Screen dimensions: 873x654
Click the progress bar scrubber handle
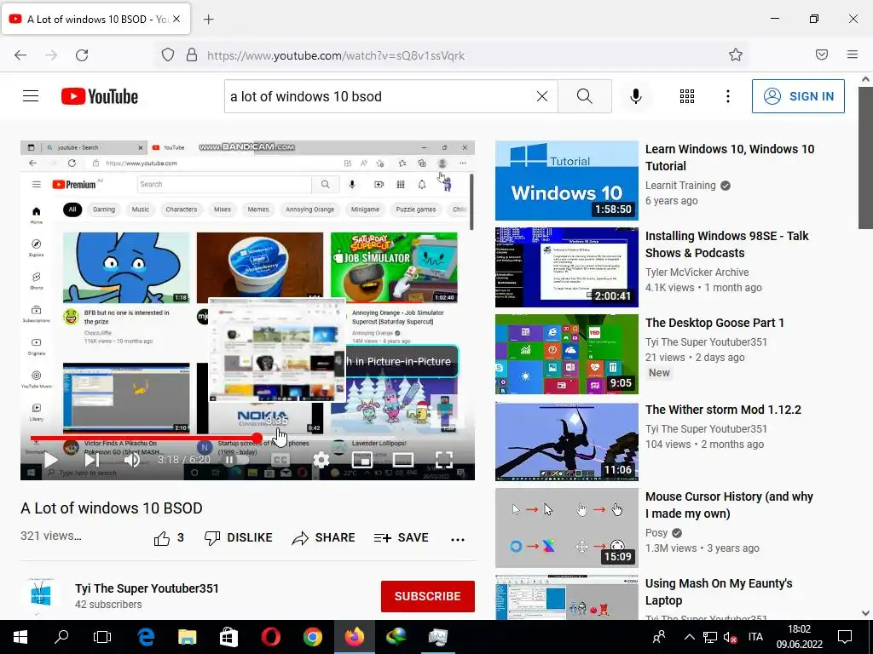click(x=257, y=439)
